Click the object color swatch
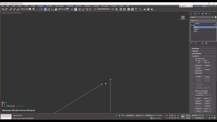Image resolution: width=217 pixels, height=122 pixels. [216, 17]
